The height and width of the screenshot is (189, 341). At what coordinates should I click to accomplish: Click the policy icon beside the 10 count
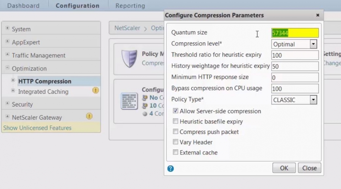point(145,106)
